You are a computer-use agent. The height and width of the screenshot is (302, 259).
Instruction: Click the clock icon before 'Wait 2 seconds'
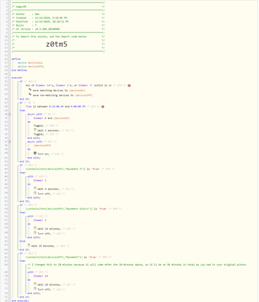coord(35,129)
